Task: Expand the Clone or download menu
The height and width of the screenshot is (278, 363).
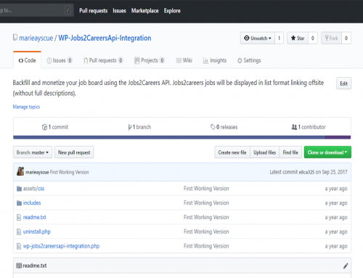Action: coord(327,152)
